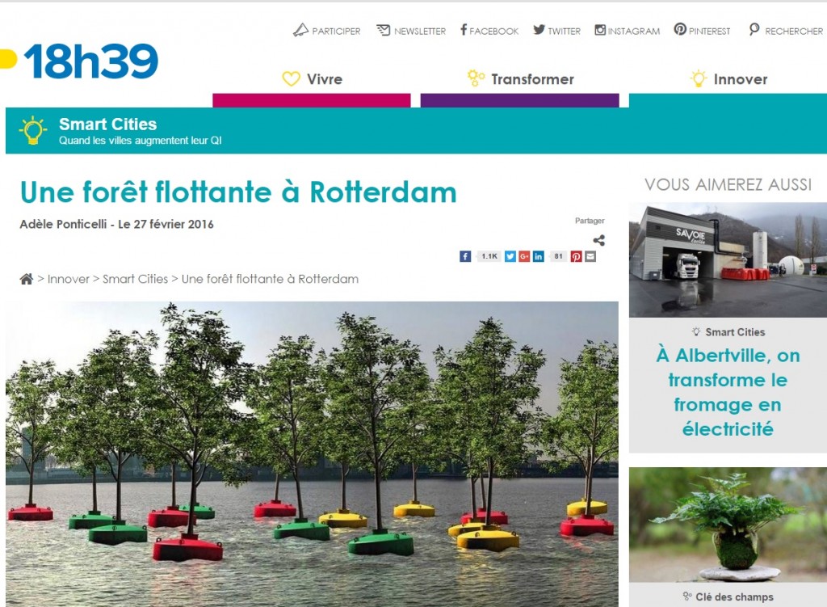Image resolution: width=827 pixels, height=607 pixels.
Task: Open the Savoie factory thumbnail
Action: (x=728, y=259)
